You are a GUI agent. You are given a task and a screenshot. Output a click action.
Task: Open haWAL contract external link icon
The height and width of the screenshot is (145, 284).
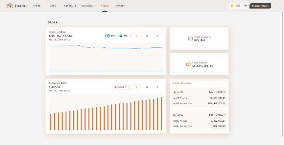pos(225,115)
